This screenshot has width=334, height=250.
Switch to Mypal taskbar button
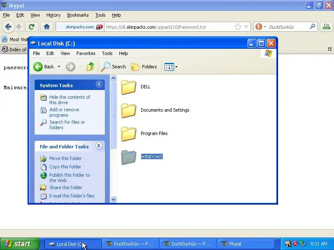(x=245, y=244)
